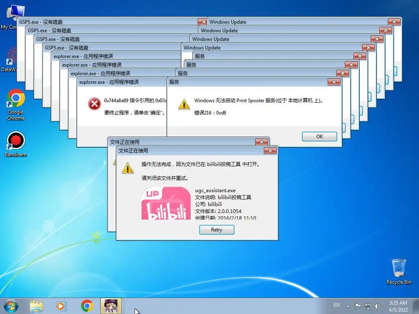The image size is (419, 314).
Task: Open the Recycle Bin icon
Action: [x=399, y=271]
